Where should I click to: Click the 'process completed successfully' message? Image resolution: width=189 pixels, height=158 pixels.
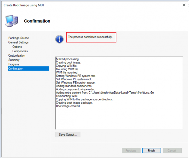point(90,37)
